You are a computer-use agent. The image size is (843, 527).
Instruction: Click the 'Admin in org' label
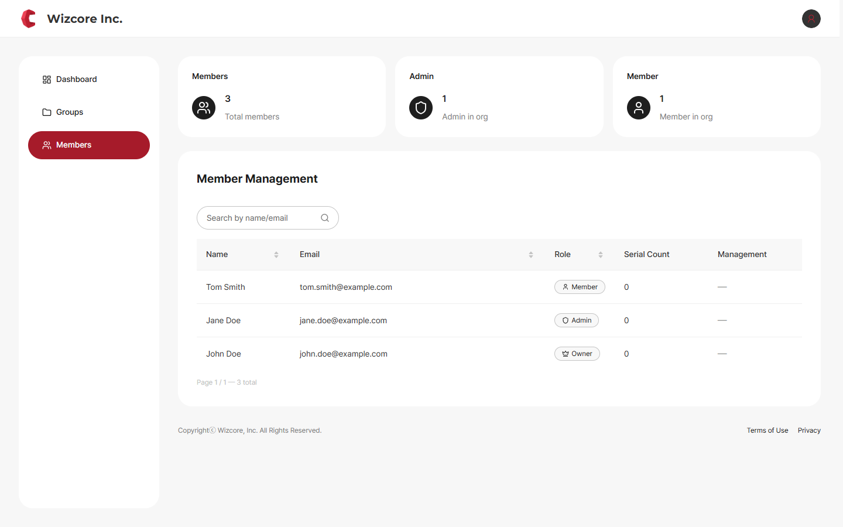click(x=465, y=117)
